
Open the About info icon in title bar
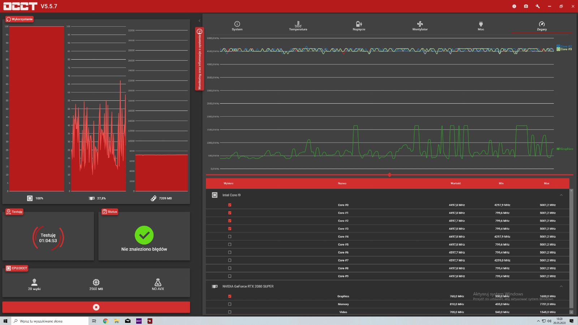pos(514,6)
